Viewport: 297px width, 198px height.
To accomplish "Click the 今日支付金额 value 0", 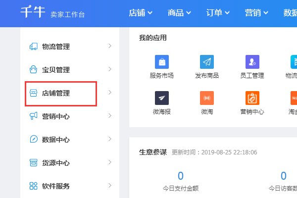I will pyautogui.click(x=181, y=176).
